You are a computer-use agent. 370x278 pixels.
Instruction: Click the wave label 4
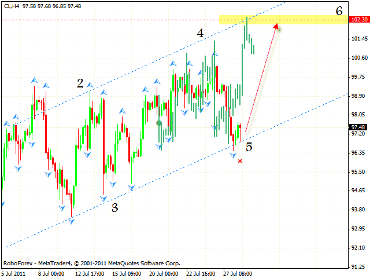[x=199, y=34]
